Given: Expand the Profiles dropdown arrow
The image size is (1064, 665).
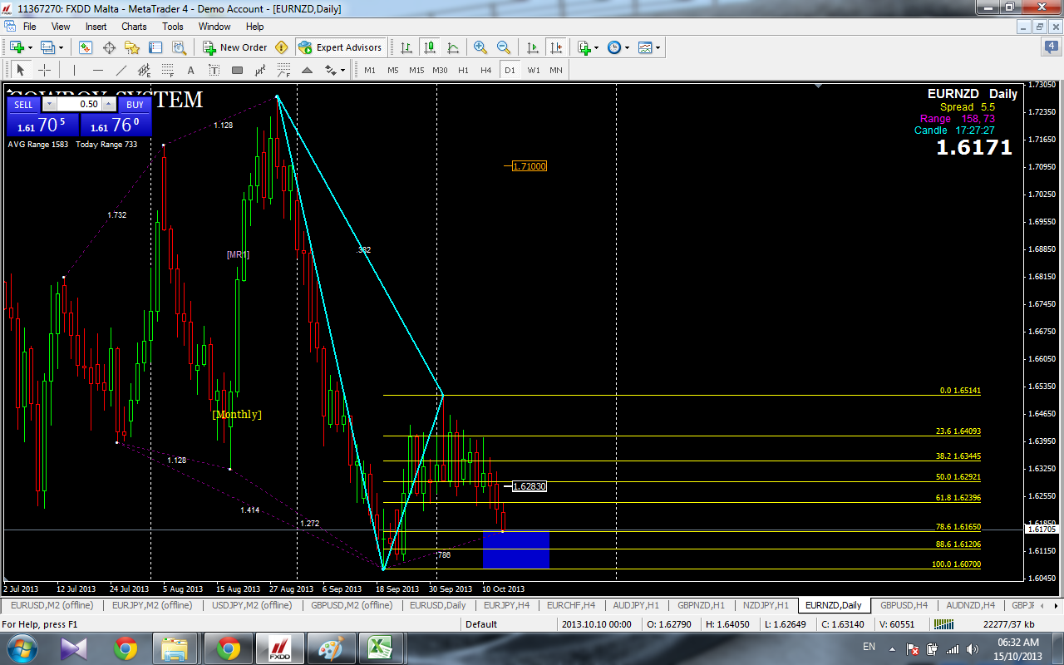Looking at the screenshot, I should pyautogui.click(x=61, y=47).
